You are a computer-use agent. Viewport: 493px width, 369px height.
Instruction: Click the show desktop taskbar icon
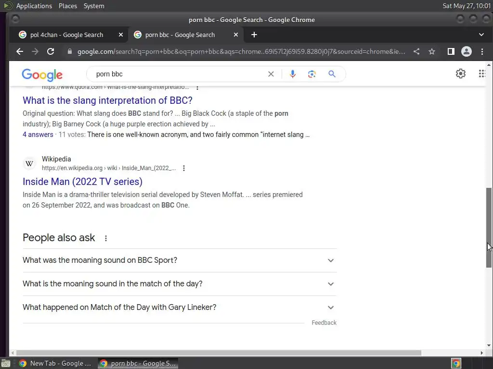pos(6,364)
